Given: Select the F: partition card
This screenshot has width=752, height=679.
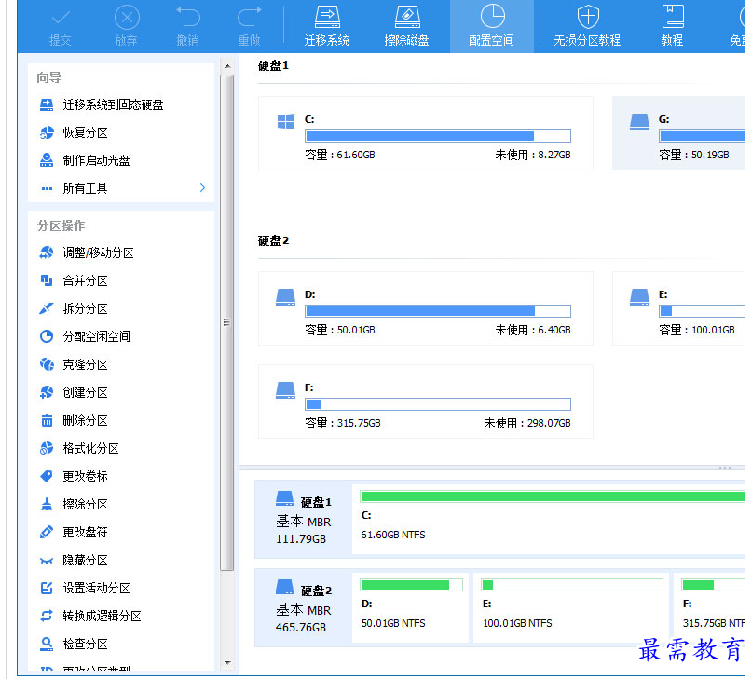Looking at the screenshot, I should click(x=426, y=401).
